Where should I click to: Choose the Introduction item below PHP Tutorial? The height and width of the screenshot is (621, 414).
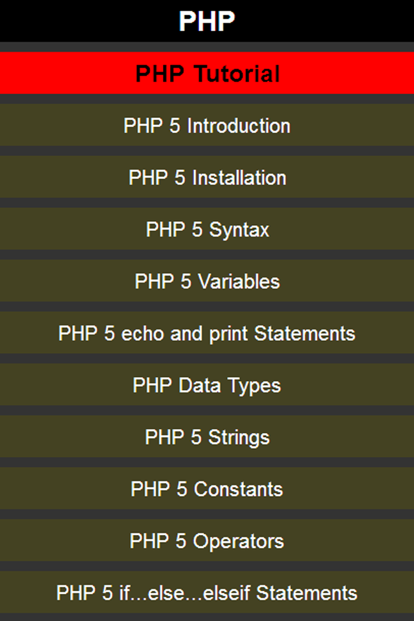click(x=207, y=125)
